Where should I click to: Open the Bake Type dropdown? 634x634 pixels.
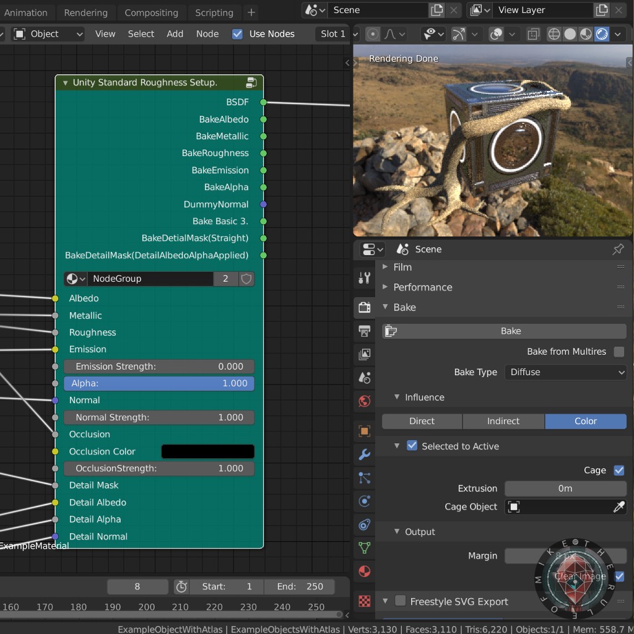(x=566, y=372)
